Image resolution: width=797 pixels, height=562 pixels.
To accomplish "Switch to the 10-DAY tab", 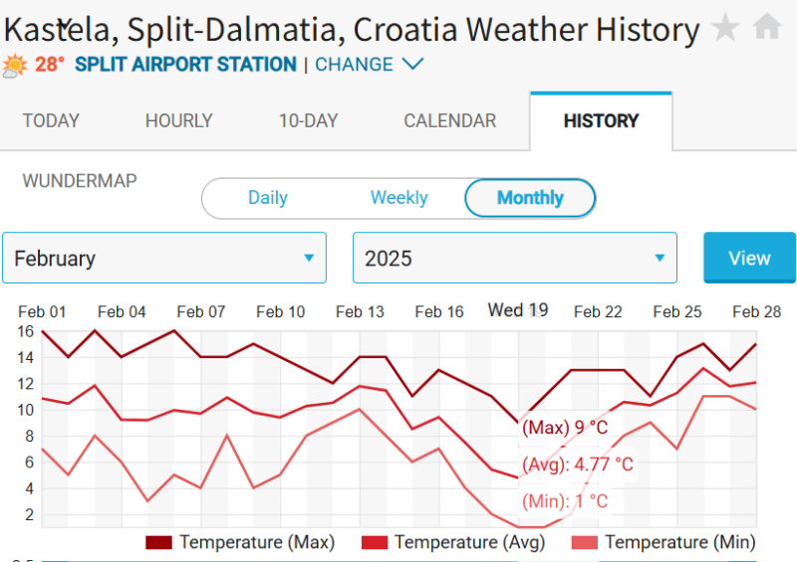I will (x=308, y=121).
